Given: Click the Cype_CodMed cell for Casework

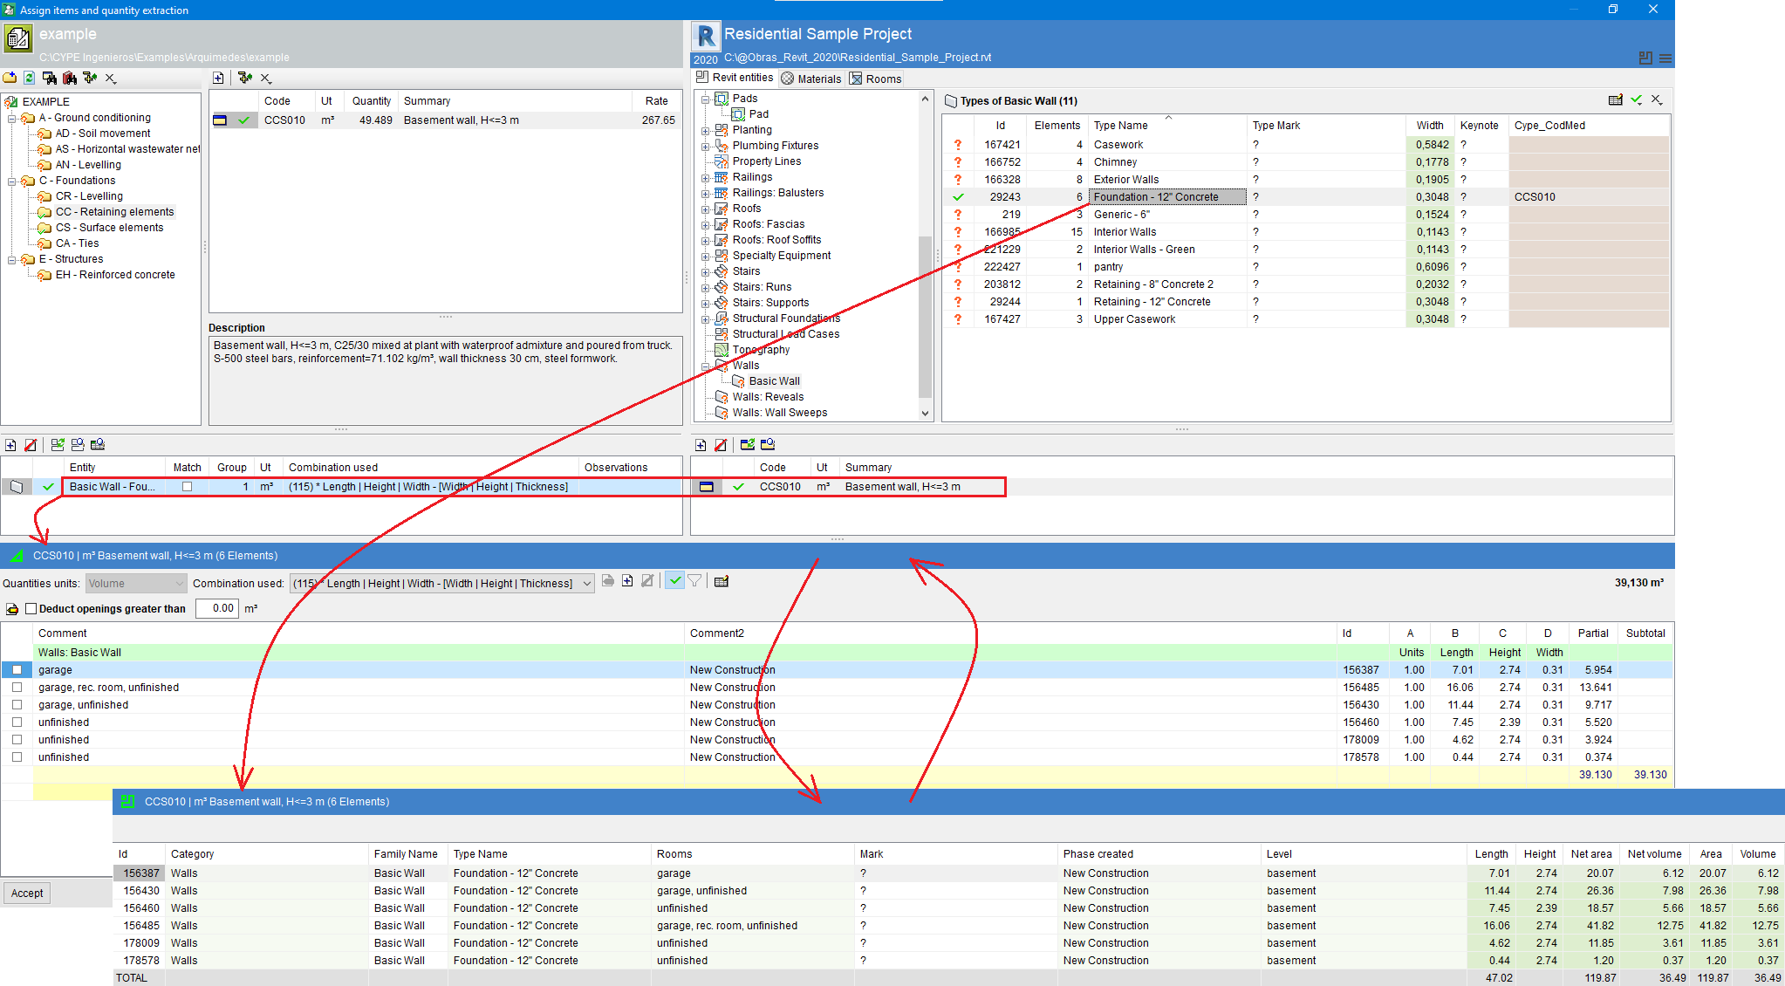Looking at the screenshot, I should point(1589,145).
